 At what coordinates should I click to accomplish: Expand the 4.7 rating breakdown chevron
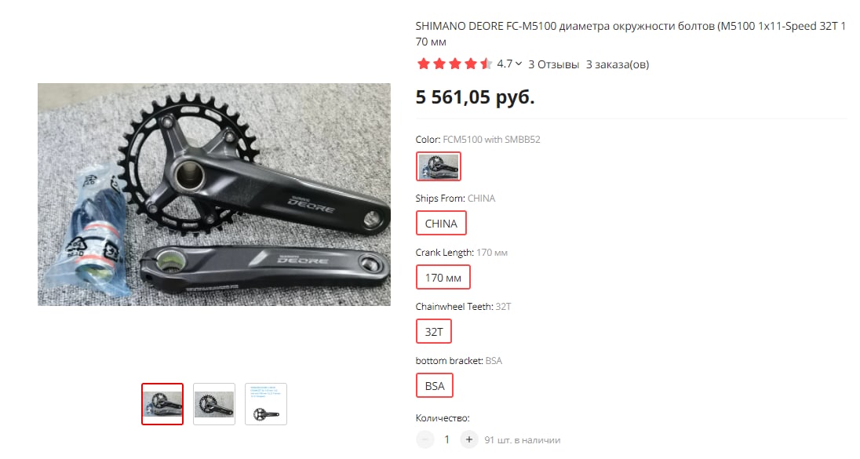click(519, 64)
